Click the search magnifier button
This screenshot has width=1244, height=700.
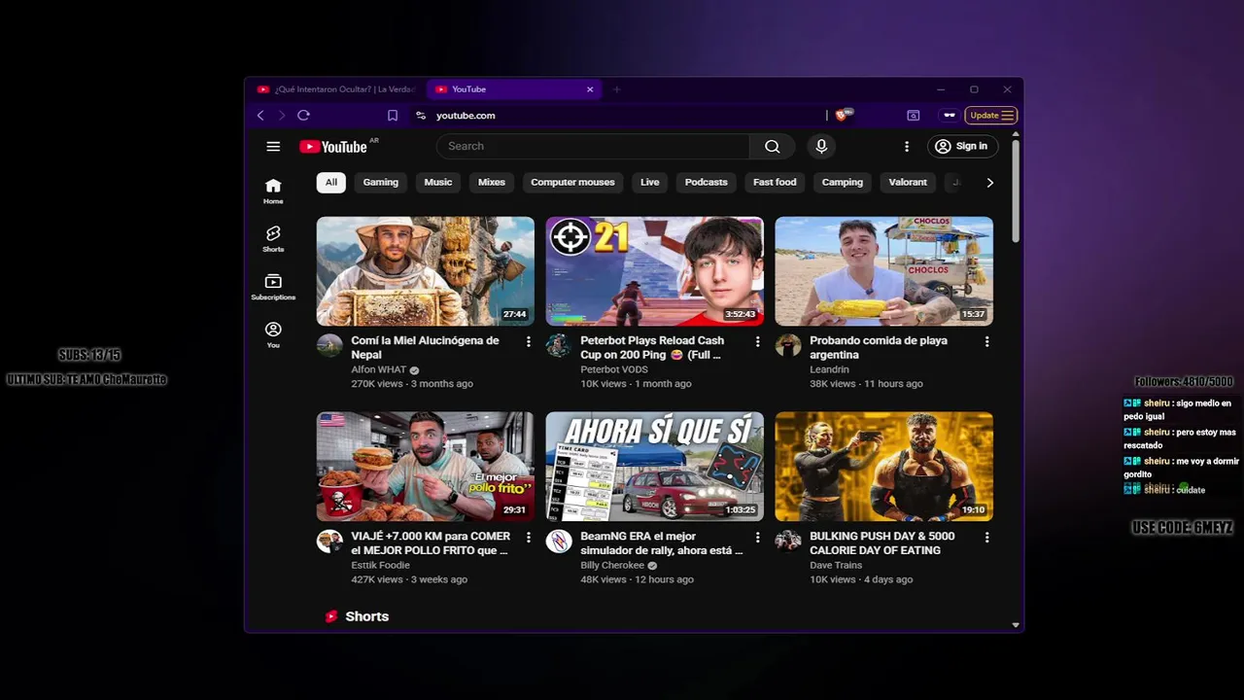(773, 147)
